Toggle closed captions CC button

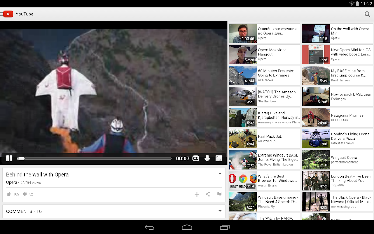point(196,158)
